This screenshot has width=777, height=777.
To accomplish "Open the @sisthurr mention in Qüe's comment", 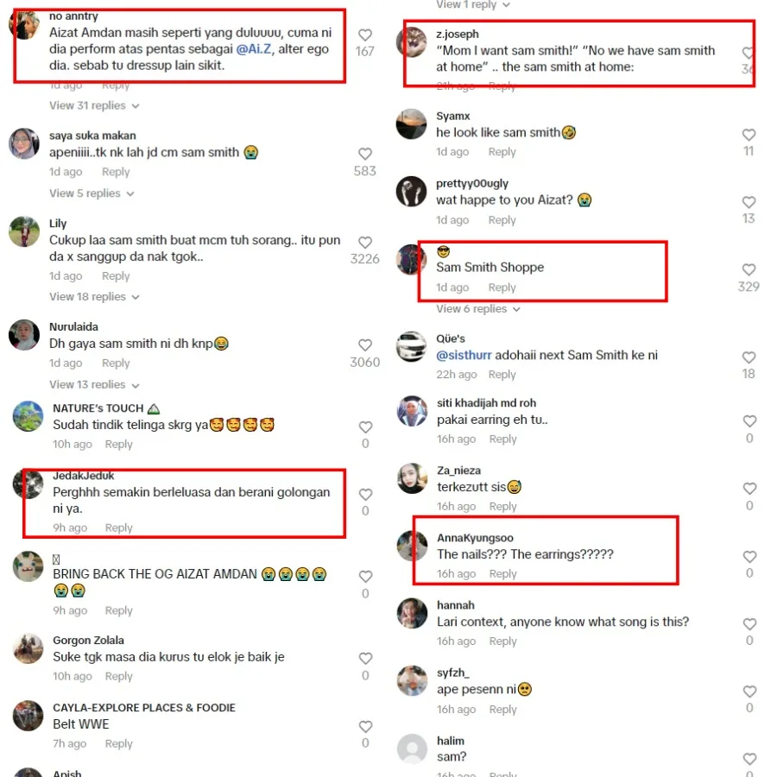I will pyautogui.click(x=464, y=356).
